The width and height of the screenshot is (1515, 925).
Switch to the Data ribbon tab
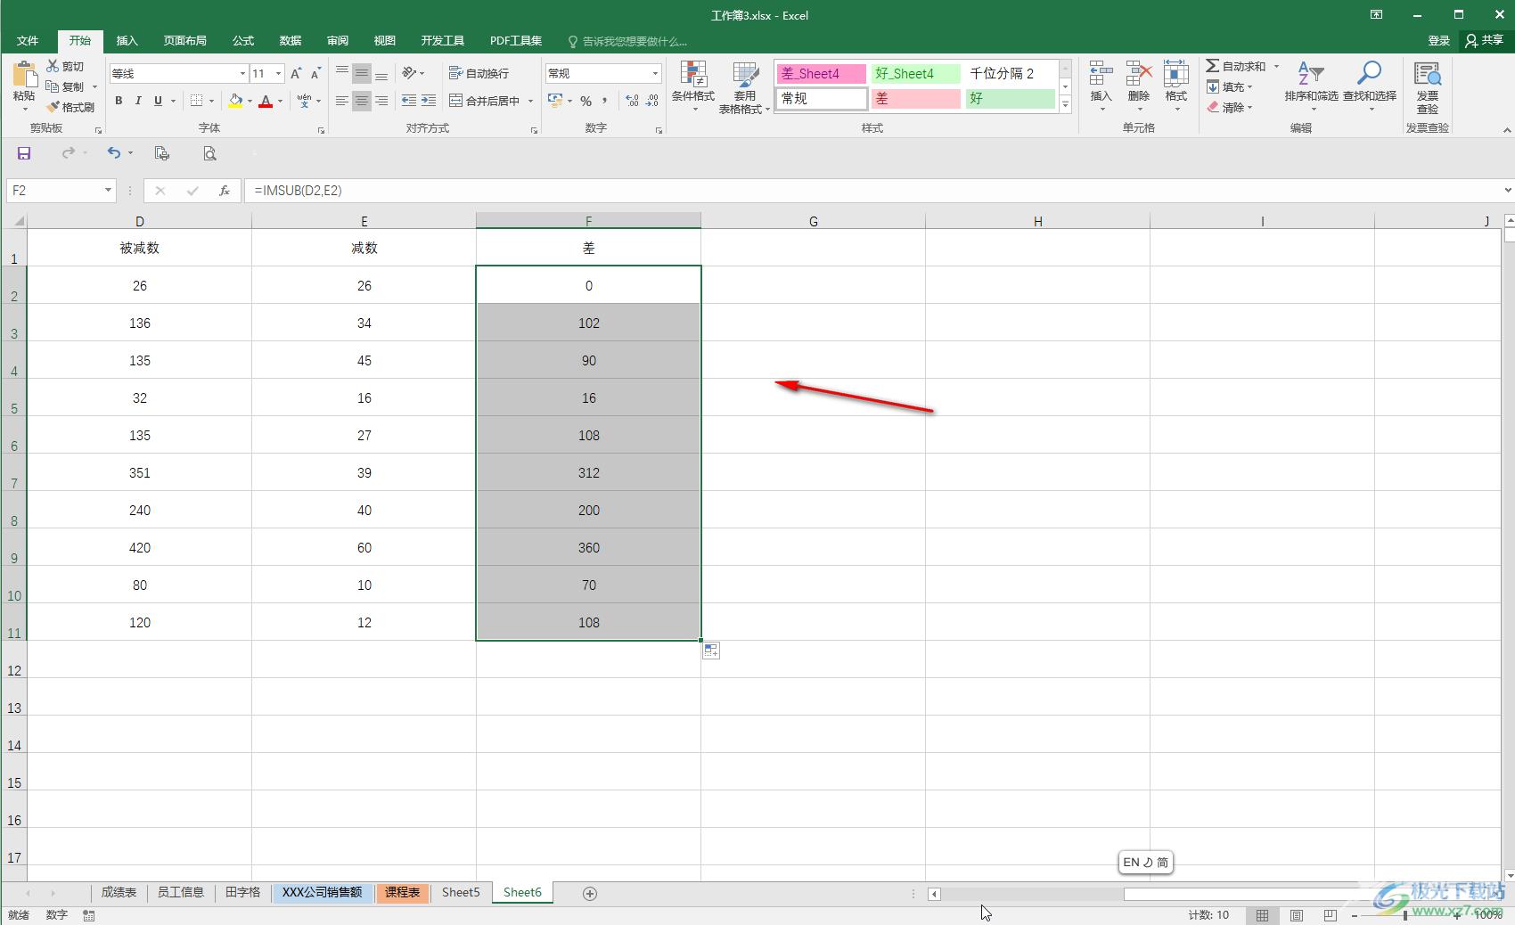tap(291, 41)
